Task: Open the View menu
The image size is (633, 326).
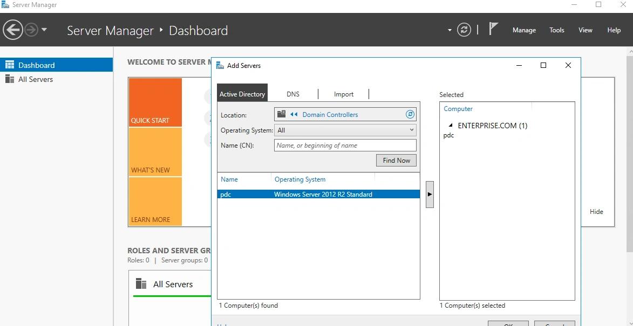Action: (x=586, y=30)
